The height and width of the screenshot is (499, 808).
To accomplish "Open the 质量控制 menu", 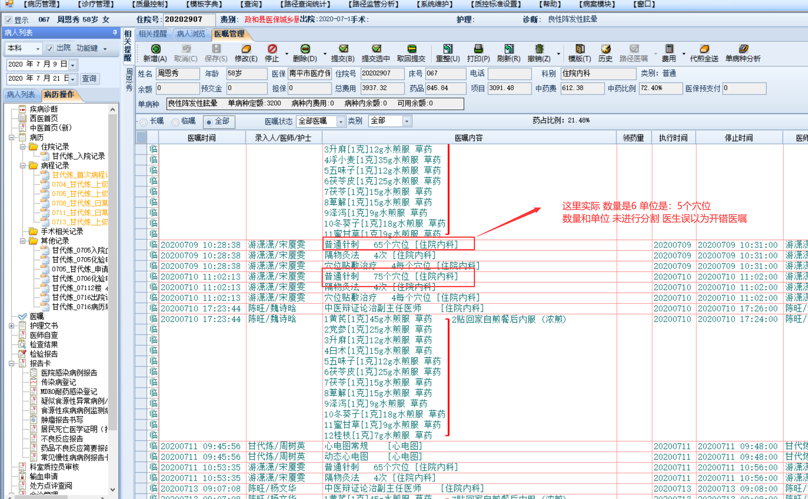I will point(150,4).
